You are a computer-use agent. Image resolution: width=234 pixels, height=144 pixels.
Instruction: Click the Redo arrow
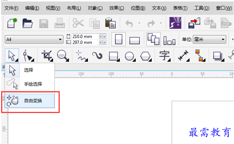coord(151,24)
